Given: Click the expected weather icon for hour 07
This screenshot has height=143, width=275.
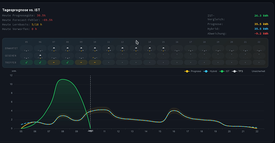Looking at the screenshot, I should pos(54,48).
